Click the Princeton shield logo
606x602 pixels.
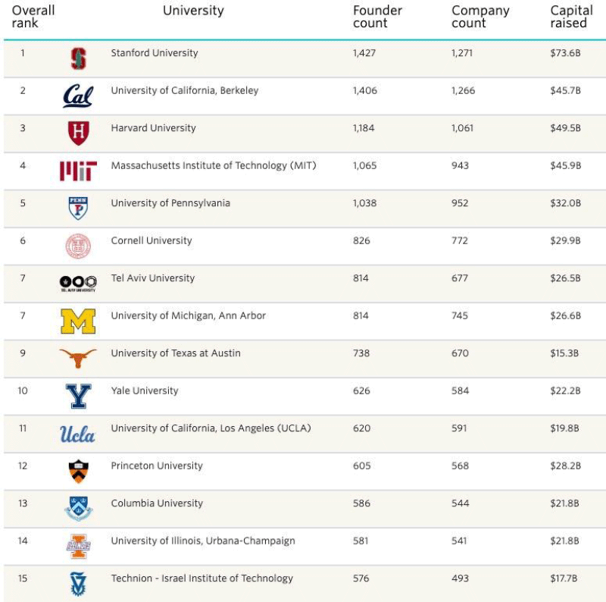78,471
